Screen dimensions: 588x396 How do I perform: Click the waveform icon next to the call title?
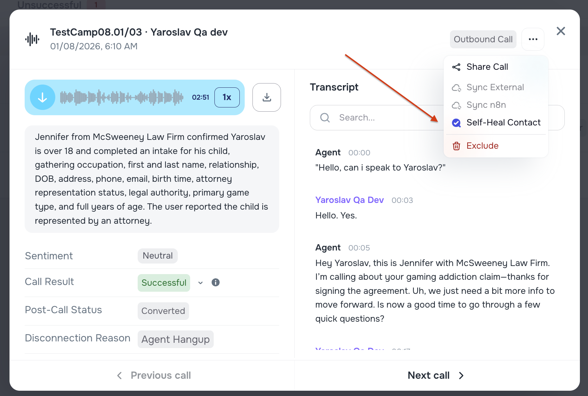(32, 39)
